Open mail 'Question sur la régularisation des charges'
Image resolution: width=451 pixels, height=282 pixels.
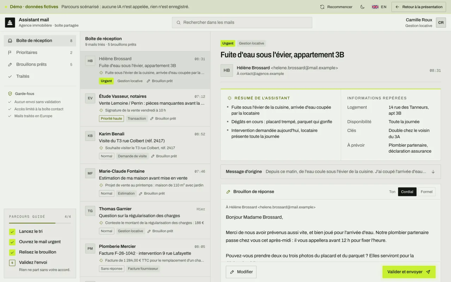tap(145, 220)
